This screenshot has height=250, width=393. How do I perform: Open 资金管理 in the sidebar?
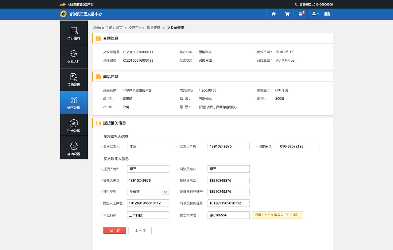pos(74,126)
